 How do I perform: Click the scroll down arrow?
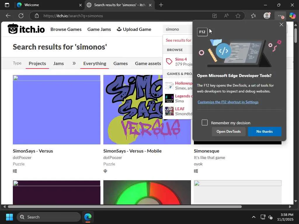pos(295,201)
